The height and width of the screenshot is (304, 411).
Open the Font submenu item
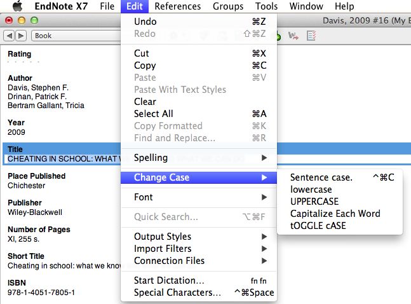click(x=199, y=197)
